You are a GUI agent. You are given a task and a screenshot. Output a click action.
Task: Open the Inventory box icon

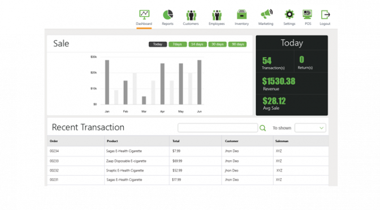pyautogui.click(x=241, y=15)
